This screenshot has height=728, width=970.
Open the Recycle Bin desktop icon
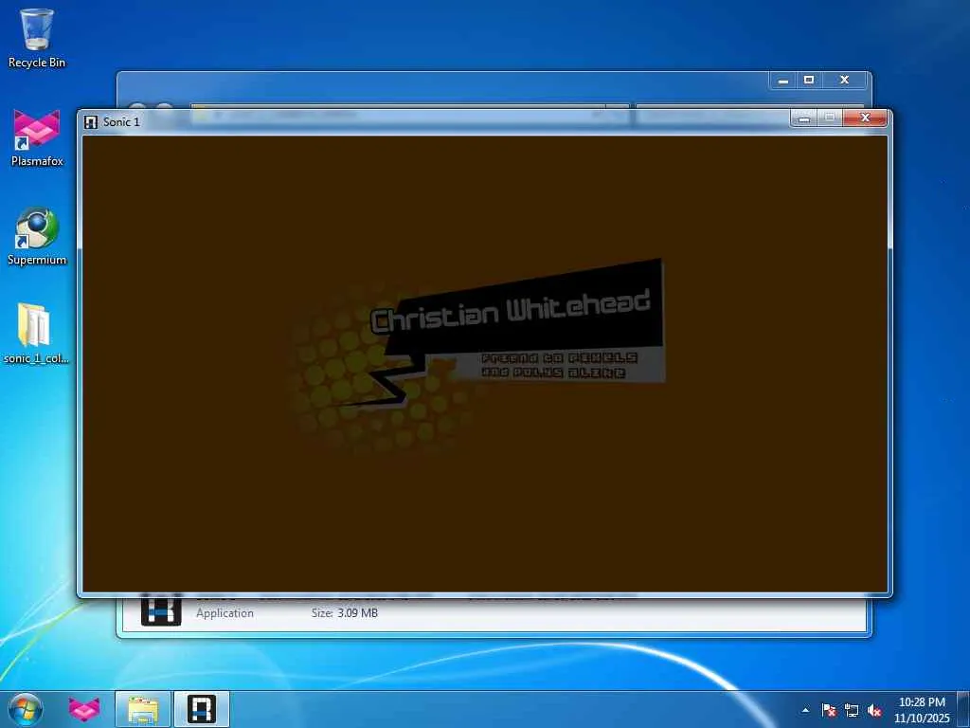click(x=37, y=38)
